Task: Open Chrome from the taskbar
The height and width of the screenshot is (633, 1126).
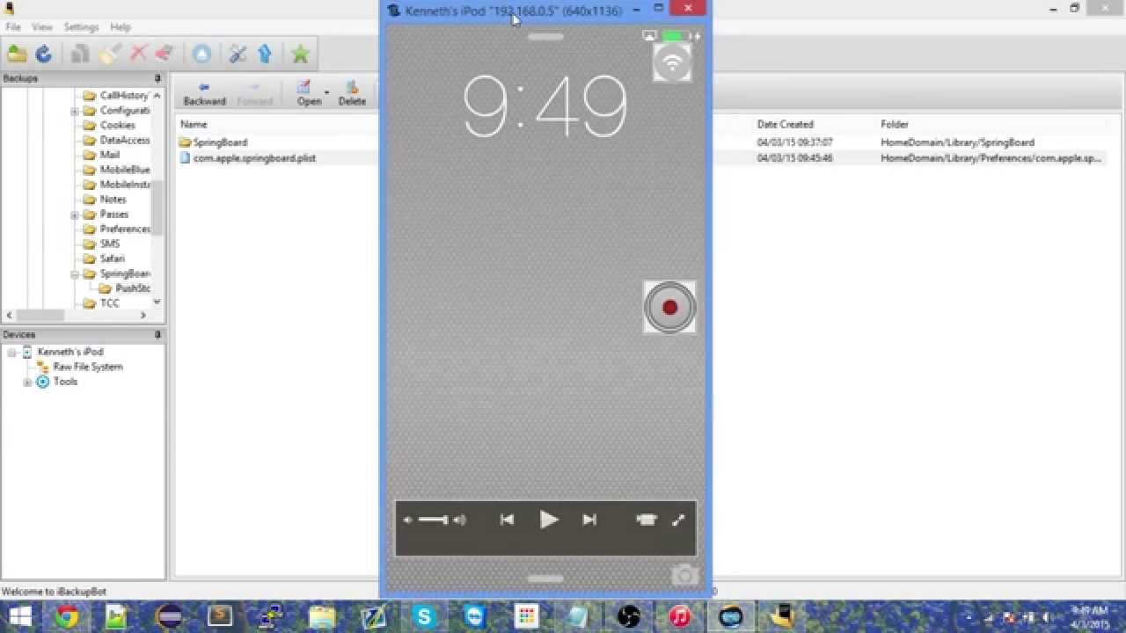Action: [x=67, y=617]
